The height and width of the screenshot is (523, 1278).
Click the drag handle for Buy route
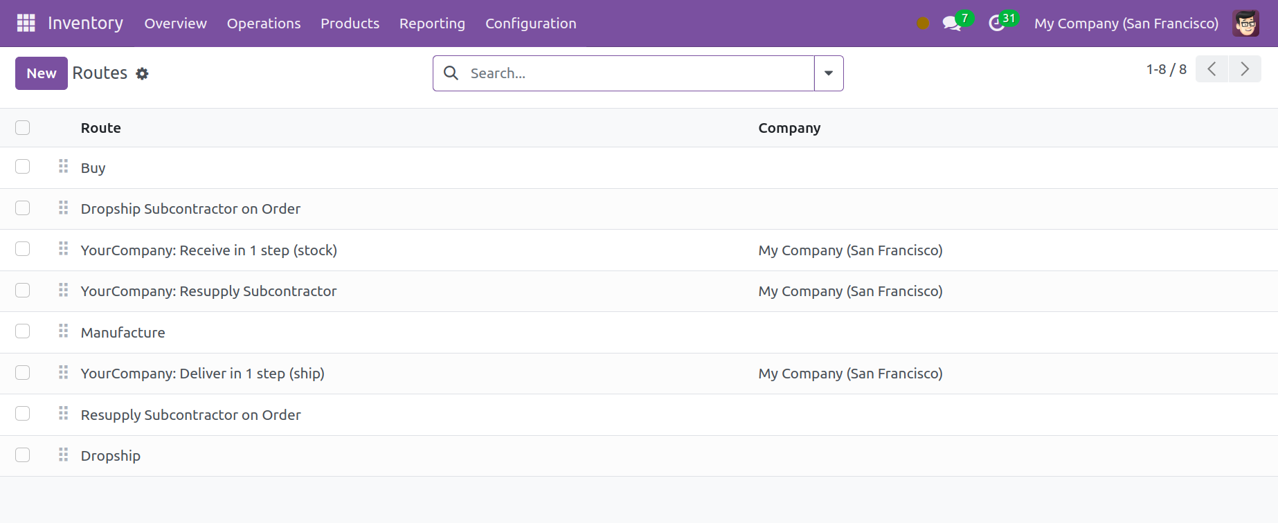click(63, 167)
